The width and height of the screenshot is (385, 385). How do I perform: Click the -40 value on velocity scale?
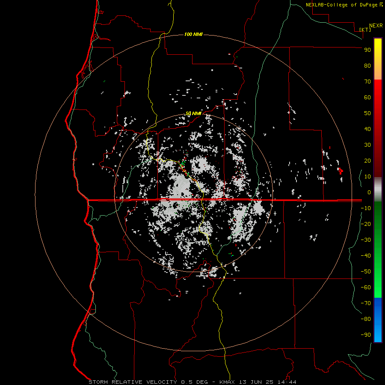[366, 256]
